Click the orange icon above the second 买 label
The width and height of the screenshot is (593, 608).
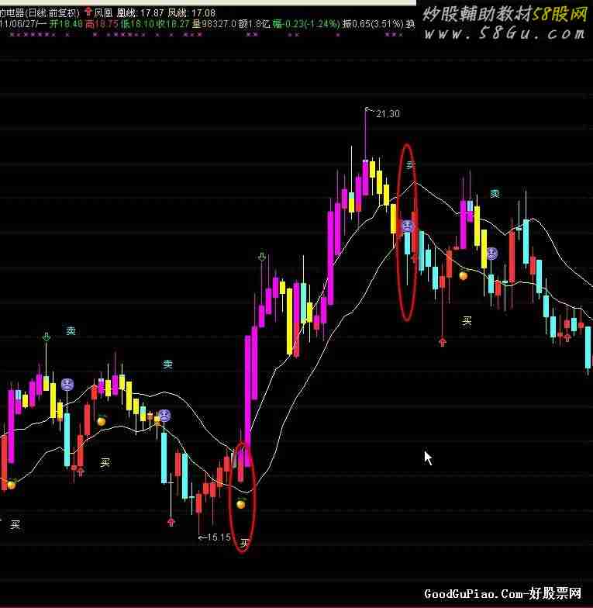pos(102,420)
